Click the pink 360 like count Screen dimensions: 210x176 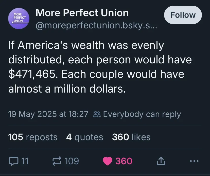click(124, 161)
